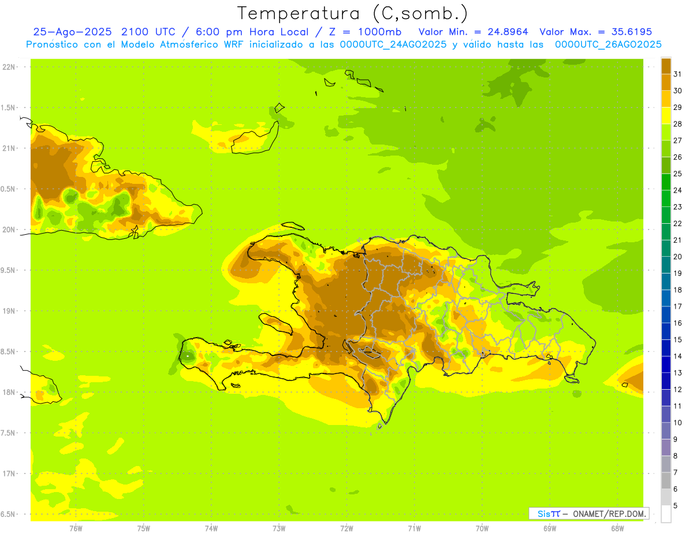Click the colorbar scale label "13"
Viewport: 693px width, 536px height.
(678, 373)
